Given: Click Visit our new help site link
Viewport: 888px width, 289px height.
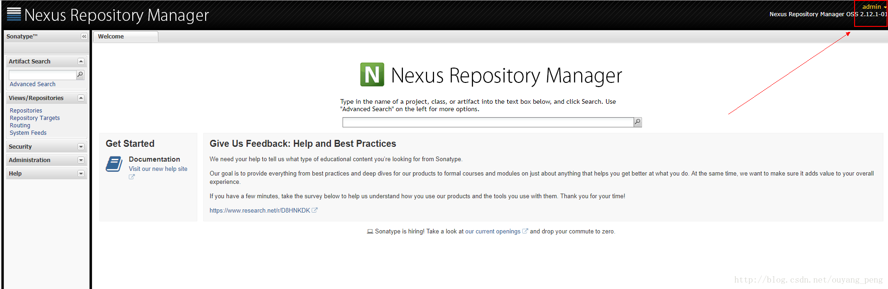Looking at the screenshot, I should [x=158, y=169].
